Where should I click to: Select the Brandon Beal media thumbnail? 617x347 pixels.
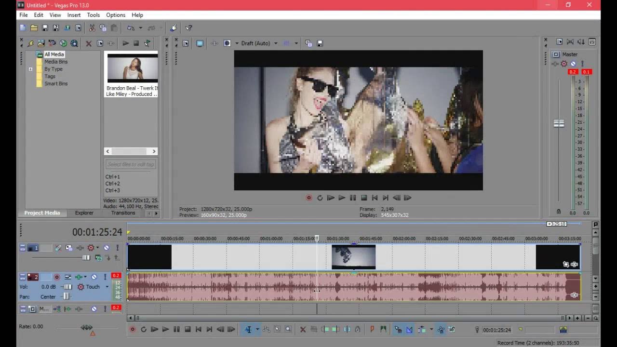point(132,68)
